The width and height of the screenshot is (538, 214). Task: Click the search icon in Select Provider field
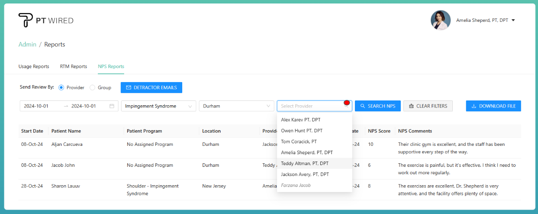tap(346, 106)
